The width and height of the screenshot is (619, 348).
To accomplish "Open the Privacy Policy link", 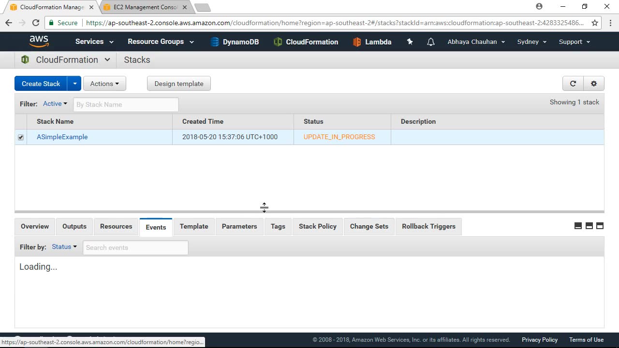I will pos(540,340).
